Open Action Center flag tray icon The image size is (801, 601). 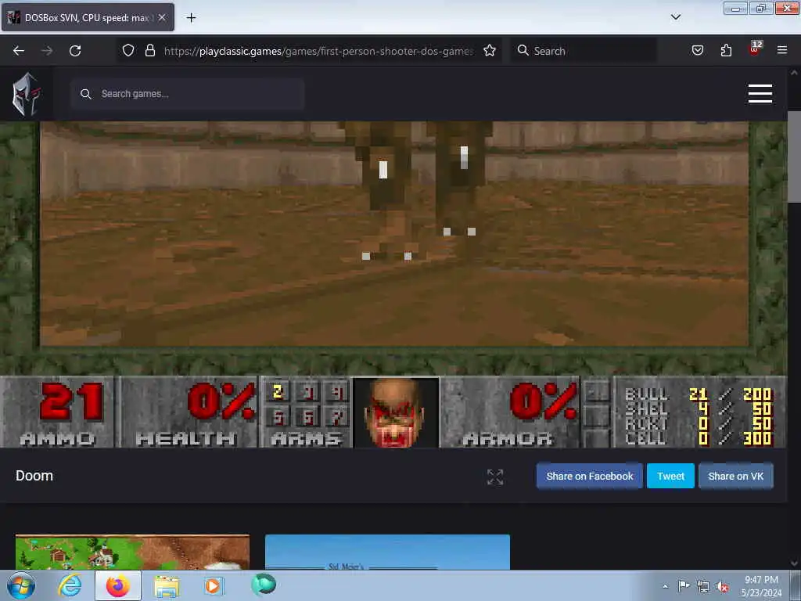(684, 586)
